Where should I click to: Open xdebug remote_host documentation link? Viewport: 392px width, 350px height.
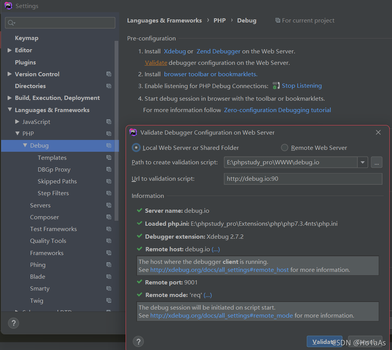[x=220, y=270]
